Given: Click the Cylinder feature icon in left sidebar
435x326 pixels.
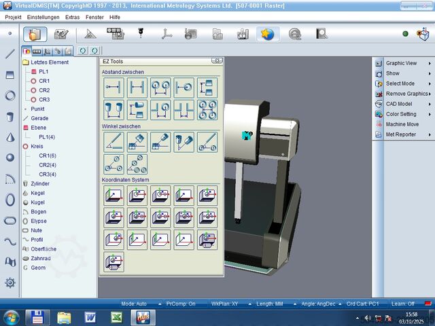Looking at the screenshot, I should 10,117.
